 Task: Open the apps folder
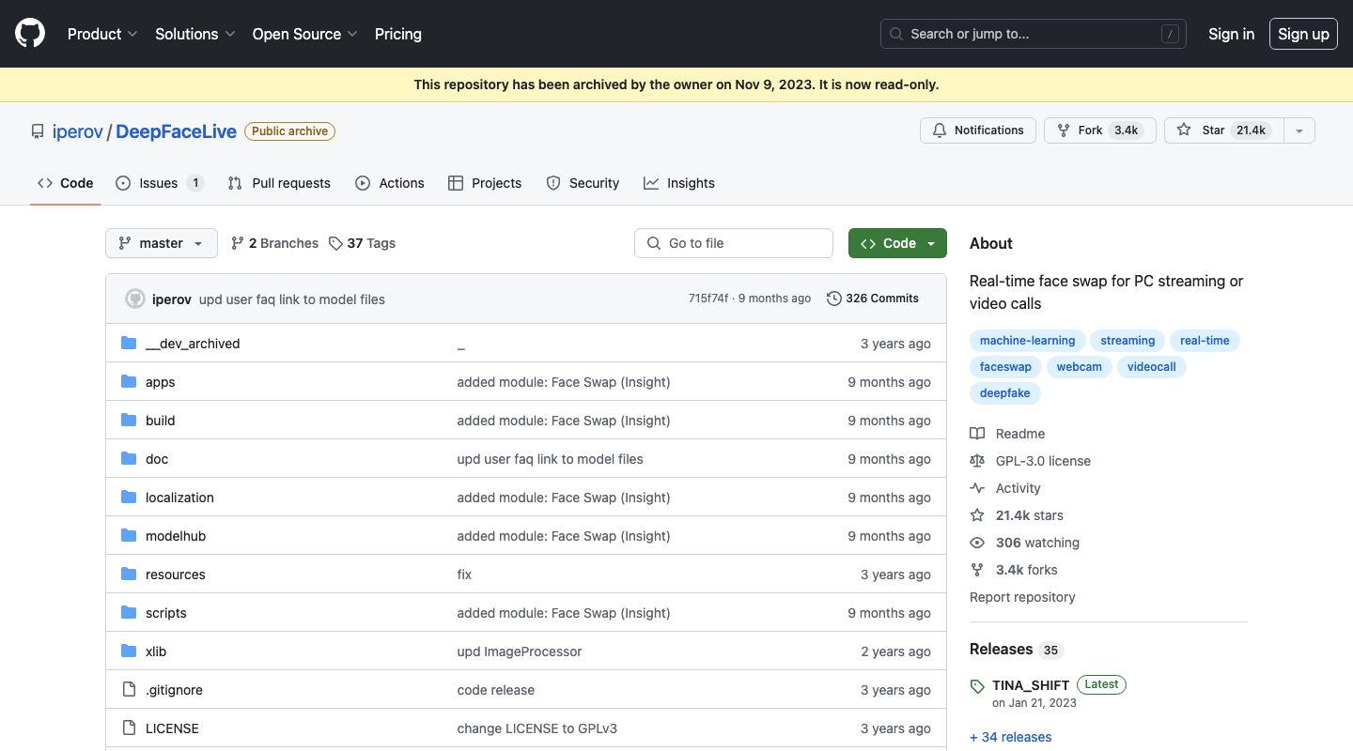(x=161, y=382)
